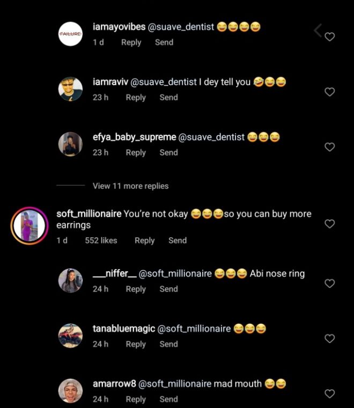The height and width of the screenshot is (408, 354).
Task: Tap tanabluemagic's profile photo
Action: tap(70, 336)
